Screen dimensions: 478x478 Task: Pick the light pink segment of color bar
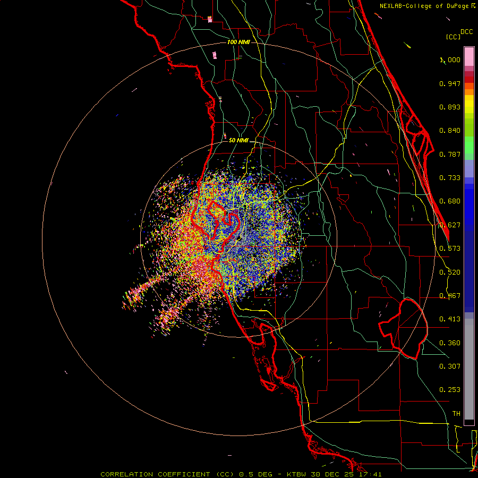click(x=469, y=57)
